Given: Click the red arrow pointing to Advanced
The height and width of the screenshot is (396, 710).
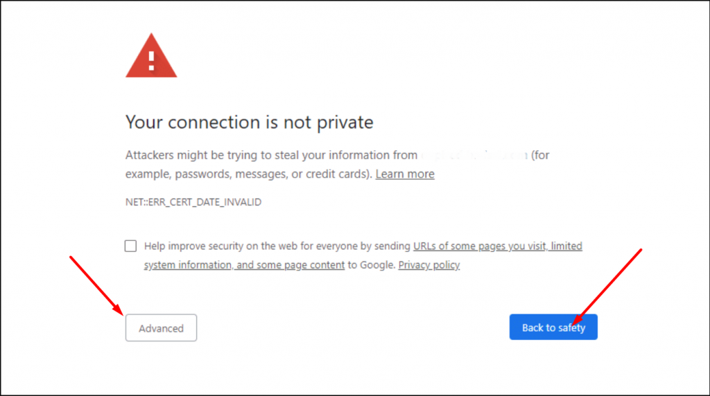Looking at the screenshot, I should pyautogui.click(x=96, y=284).
